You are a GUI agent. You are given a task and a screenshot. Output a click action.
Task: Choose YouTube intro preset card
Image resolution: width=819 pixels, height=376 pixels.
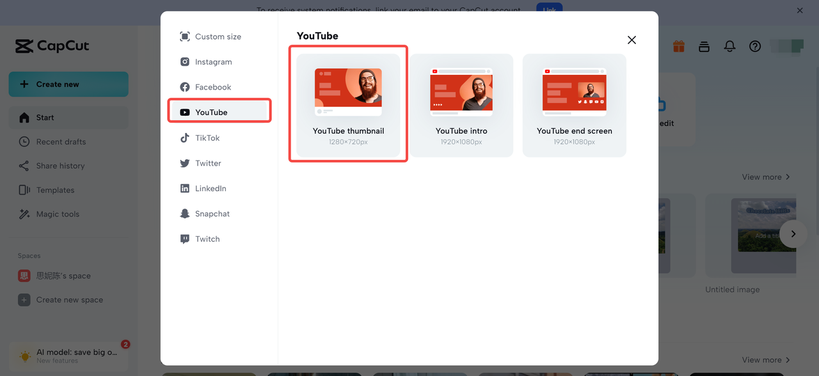point(461,105)
